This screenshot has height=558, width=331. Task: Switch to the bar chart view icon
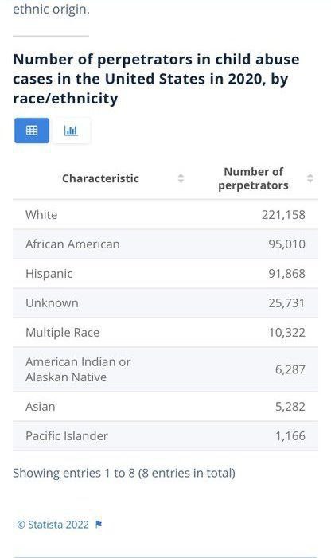tap(71, 131)
